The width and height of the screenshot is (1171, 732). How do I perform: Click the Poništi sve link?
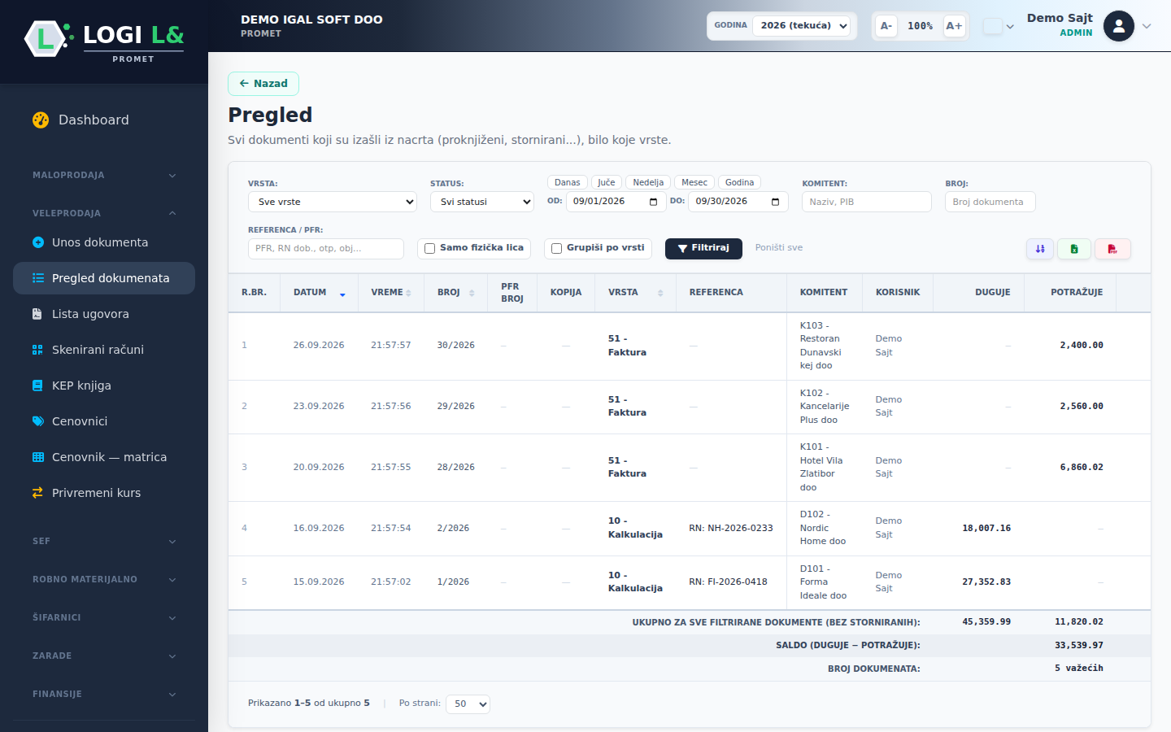pos(779,248)
